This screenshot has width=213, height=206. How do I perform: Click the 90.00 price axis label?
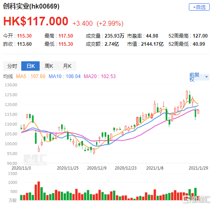tap(12, 163)
